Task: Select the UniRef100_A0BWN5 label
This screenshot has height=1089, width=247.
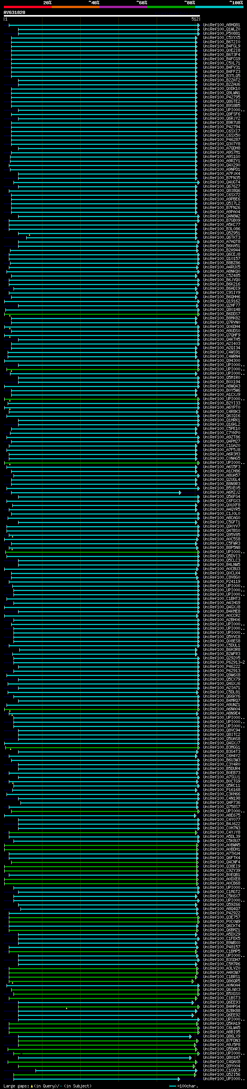Action: (221, 844)
